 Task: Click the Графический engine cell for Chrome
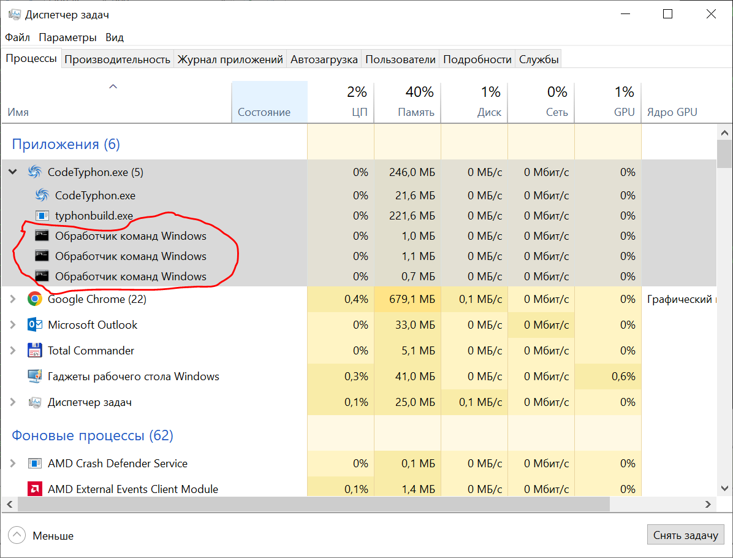pyautogui.click(x=679, y=299)
